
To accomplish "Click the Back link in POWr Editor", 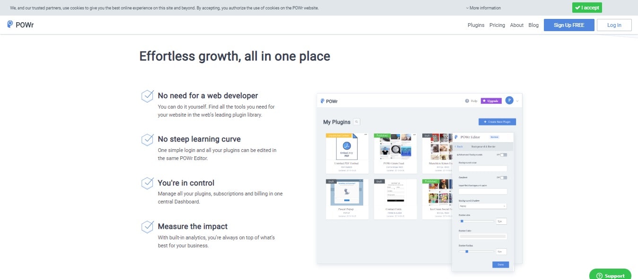I will 459,146.
